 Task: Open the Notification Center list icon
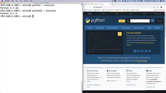pyautogui.click(x=163, y=1)
